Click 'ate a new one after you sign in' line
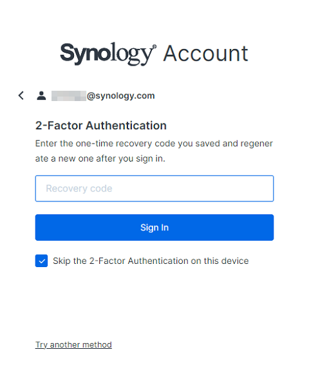Viewport: 309px width, 372px height. [x=100, y=158]
